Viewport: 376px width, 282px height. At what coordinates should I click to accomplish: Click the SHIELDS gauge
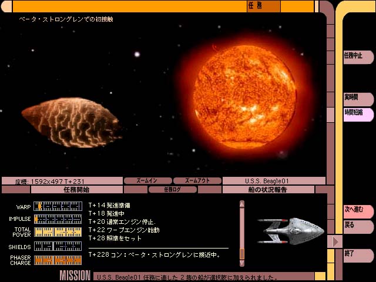pyautogui.click(x=58, y=246)
